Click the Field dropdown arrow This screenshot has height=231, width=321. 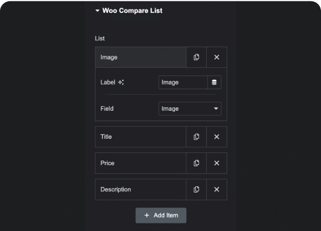click(x=216, y=109)
